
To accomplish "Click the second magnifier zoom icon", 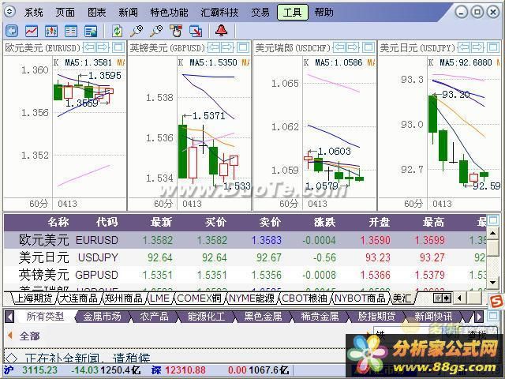I will 156,31.
